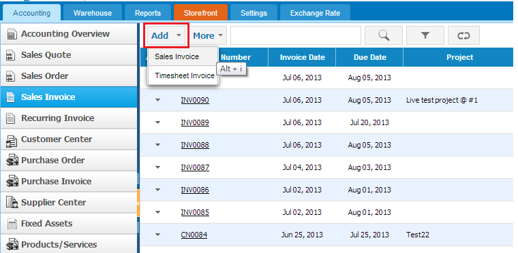Click the Sales Invoice sidebar icon
518x253 pixels.
click(x=11, y=98)
